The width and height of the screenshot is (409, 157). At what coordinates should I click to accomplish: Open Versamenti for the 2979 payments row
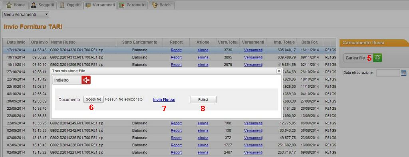[253, 65]
